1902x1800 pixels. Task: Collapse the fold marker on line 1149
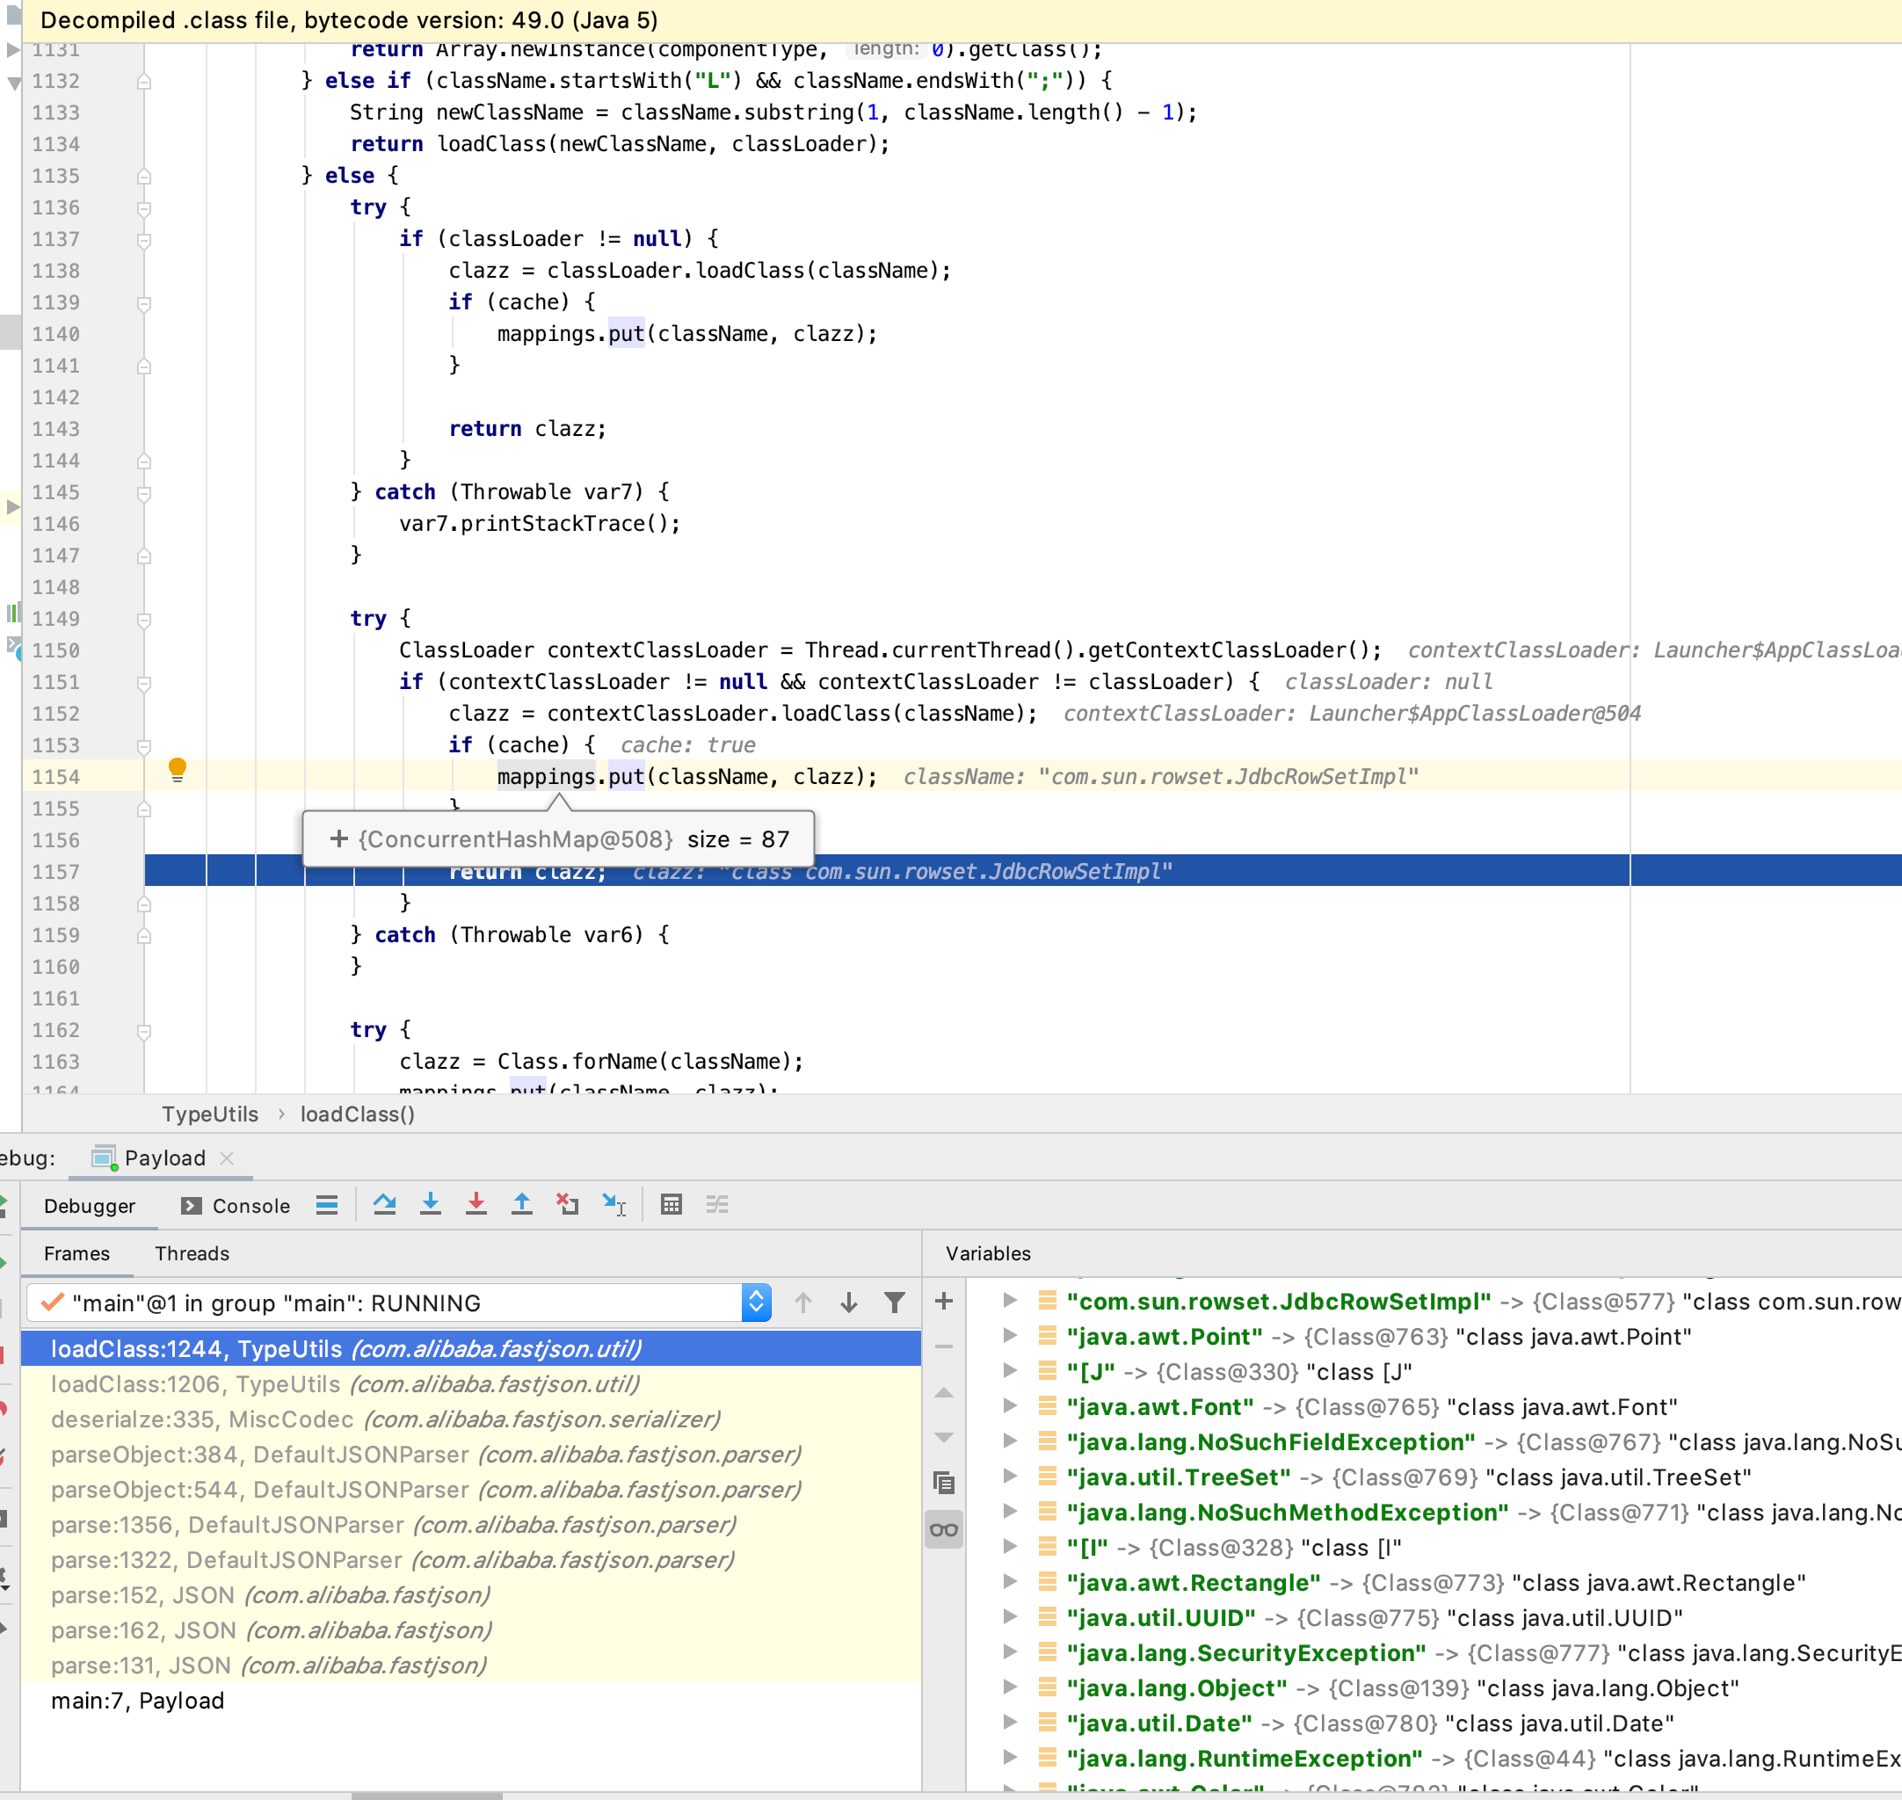[x=144, y=620]
